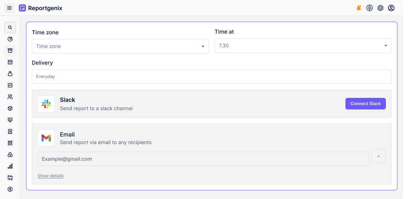Click the Slack logo icon
Screen dimensions: 414x199
point(46,104)
